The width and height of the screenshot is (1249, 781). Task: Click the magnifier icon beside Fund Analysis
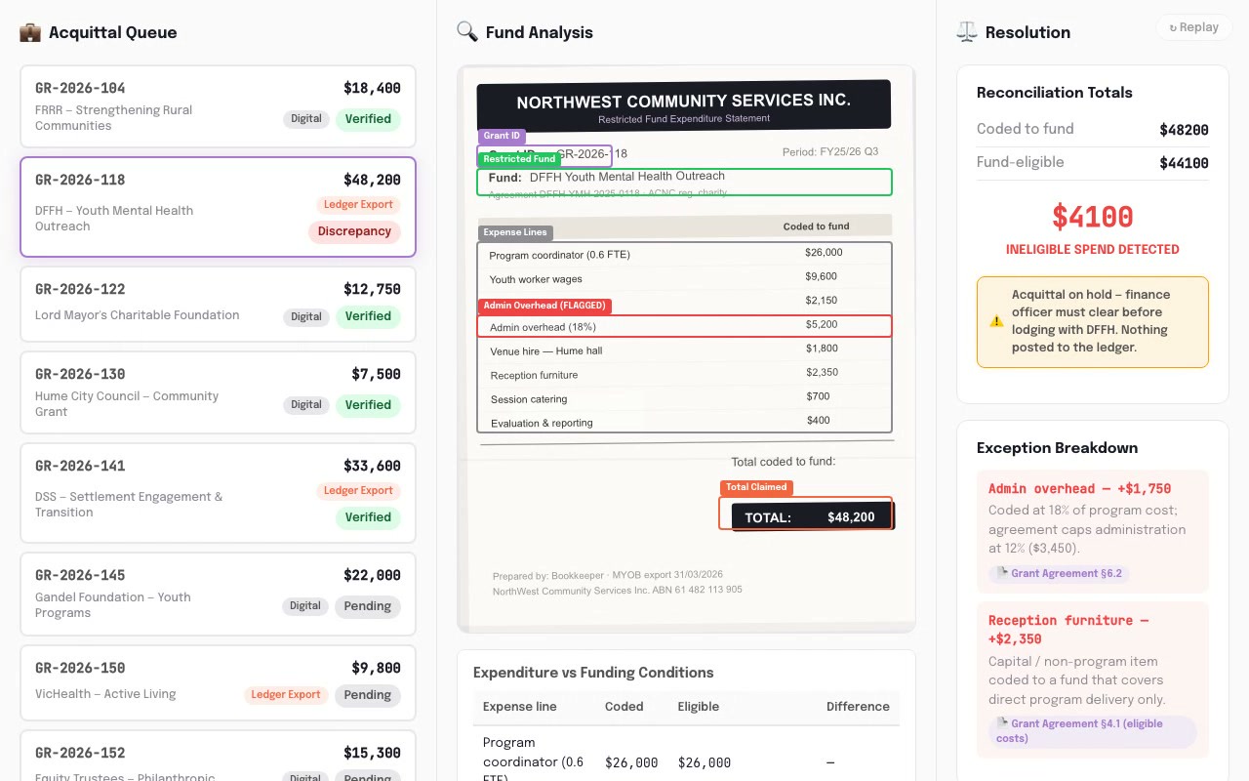pos(466,32)
